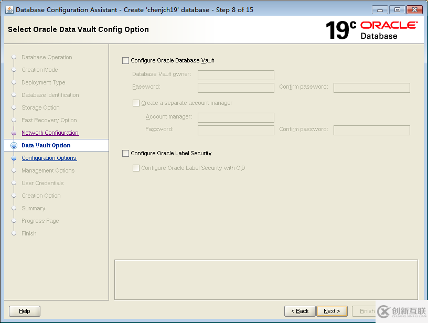Viewport: 428px width, 323px height.
Task: Select Data Vault Option step
Action: coord(46,145)
